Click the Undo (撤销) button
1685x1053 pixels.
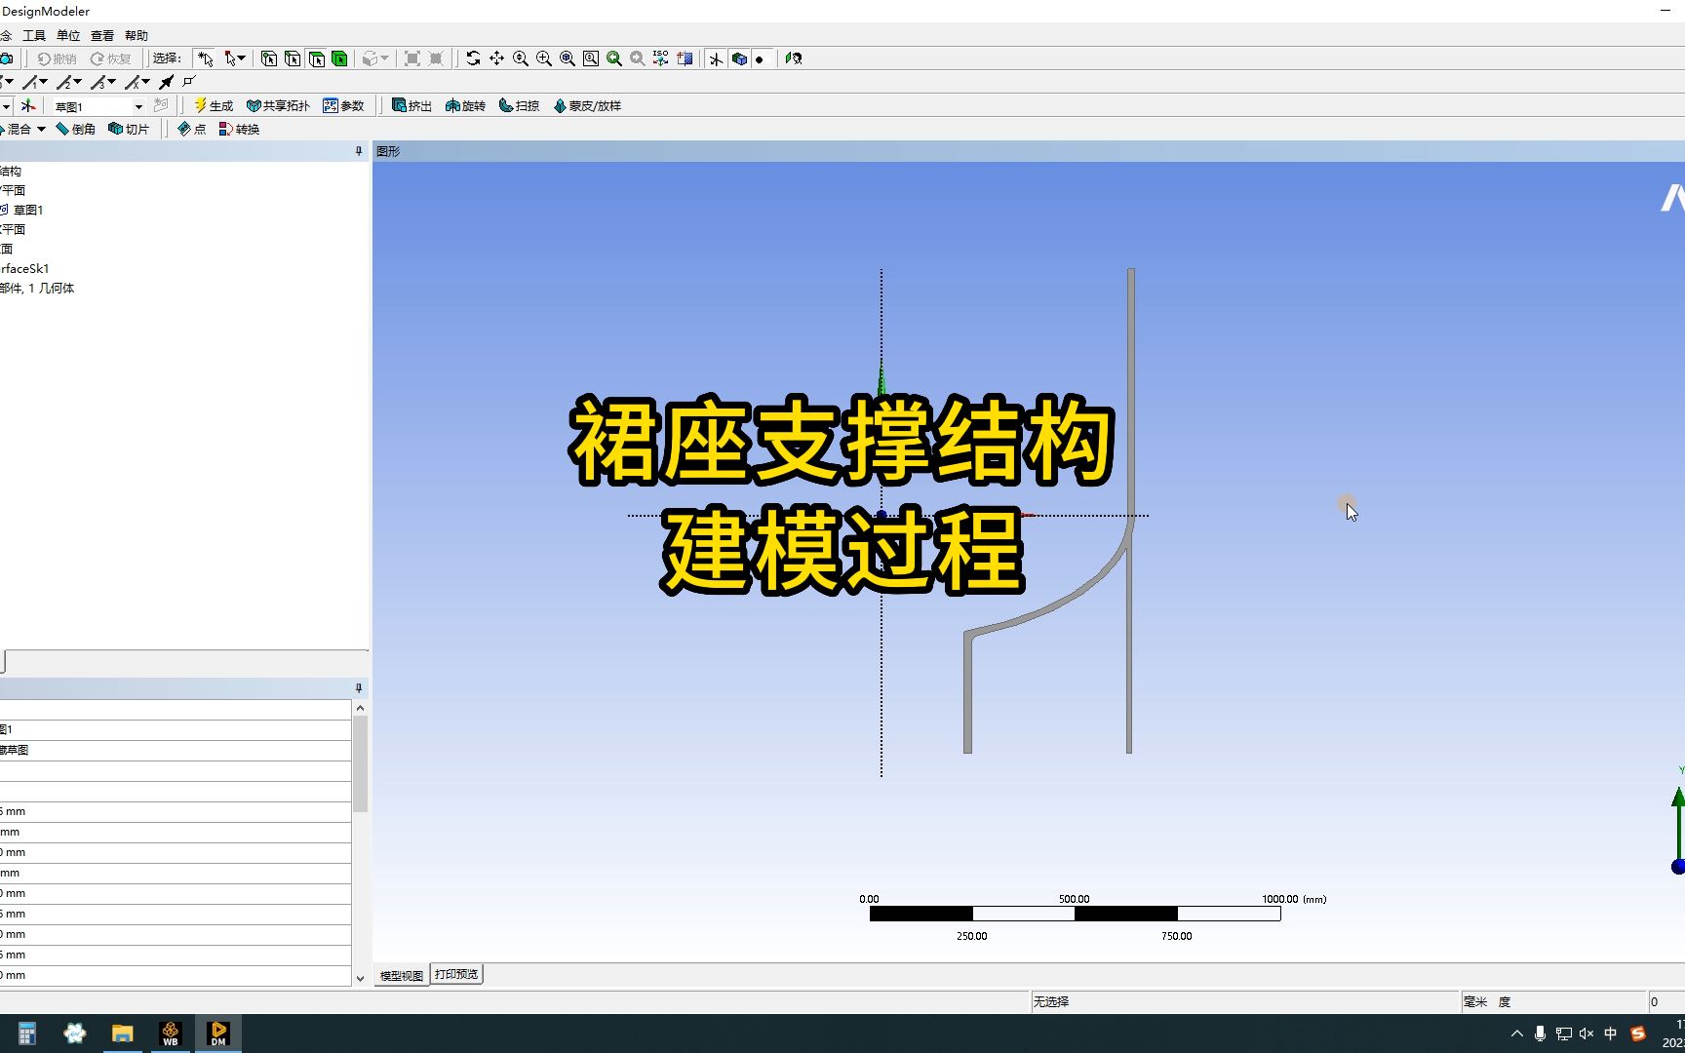click(x=57, y=58)
